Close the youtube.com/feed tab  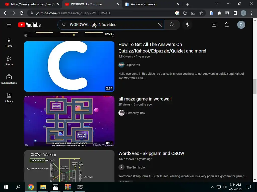coord(58,4)
